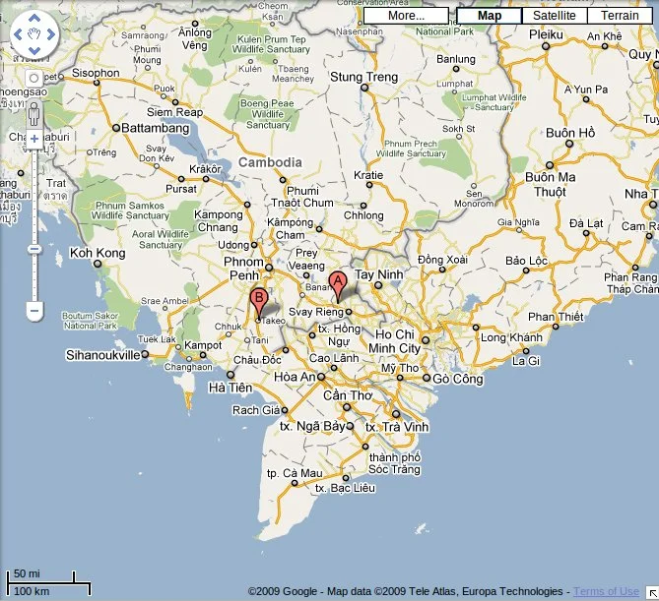Click the hand icon in pan control
The height and width of the screenshot is (601, 659).
(34, 34)
